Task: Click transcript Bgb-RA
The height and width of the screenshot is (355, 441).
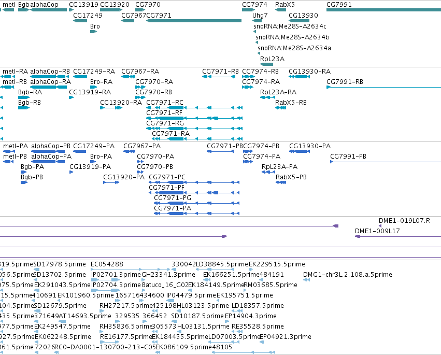Action: (30, 92)
